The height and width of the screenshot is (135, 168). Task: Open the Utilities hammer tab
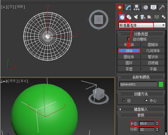coord(162,8)
